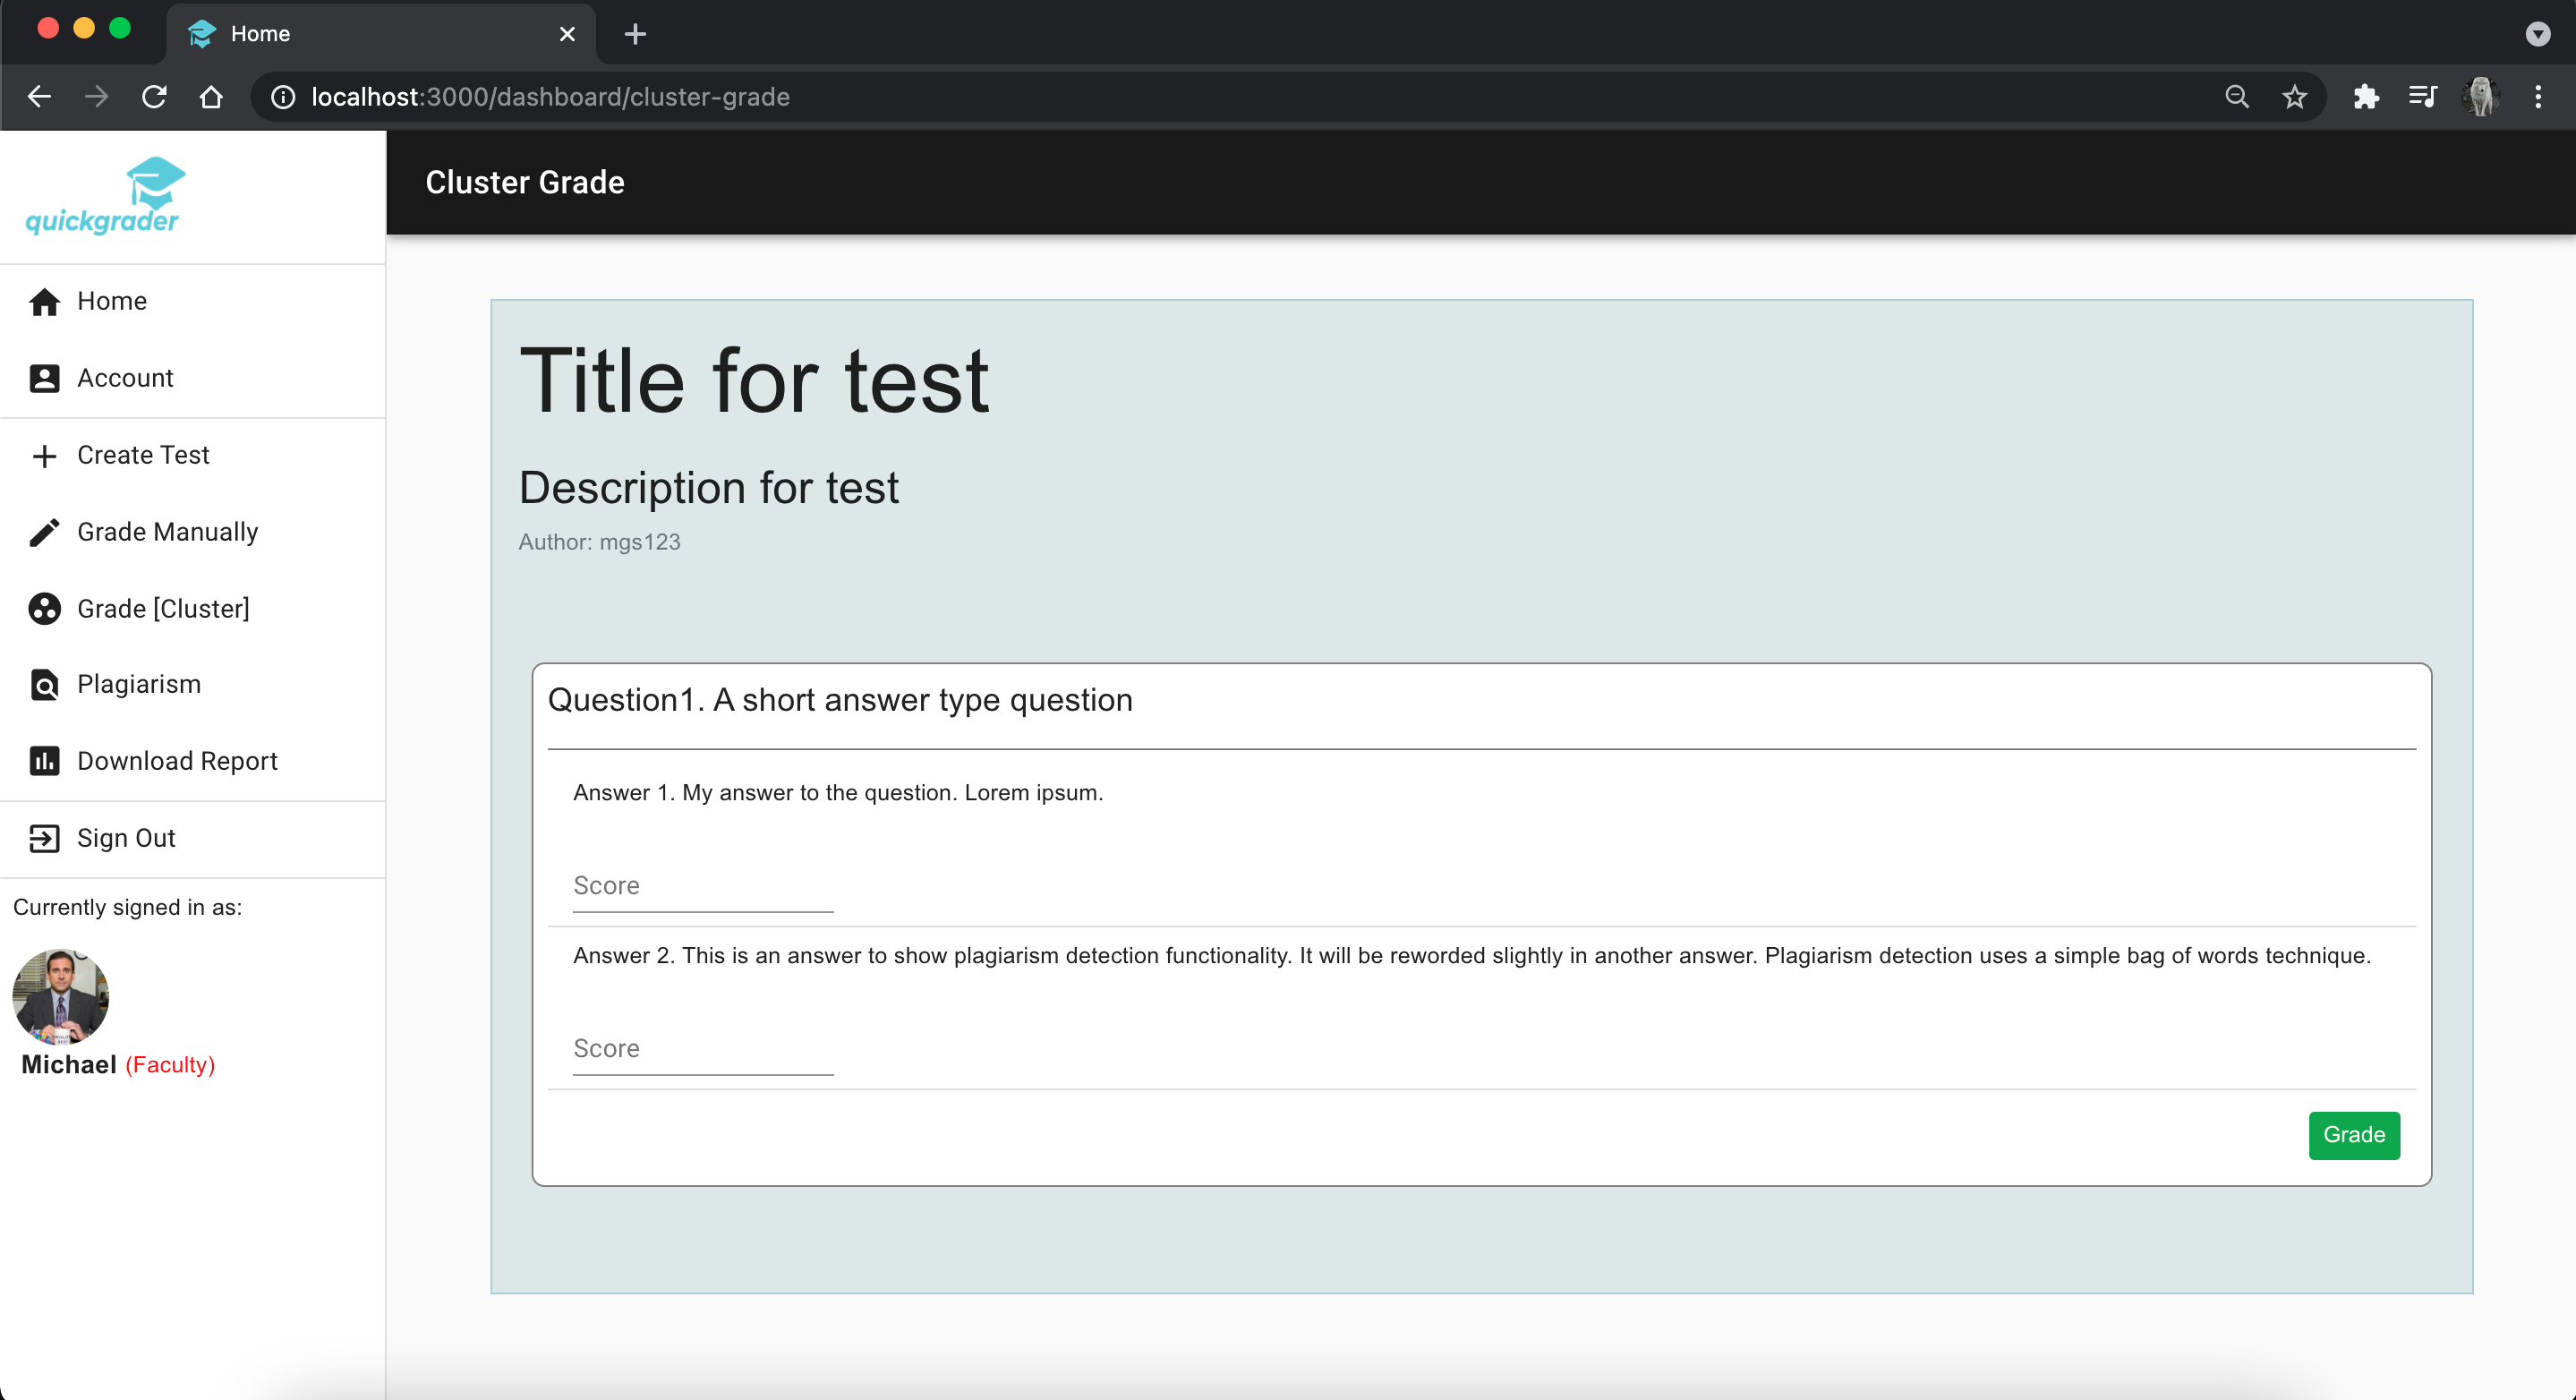2576x1400 pixels.
Task: Click Michael's profile picture
Action: pyautogui.click(x=60, y=997)
